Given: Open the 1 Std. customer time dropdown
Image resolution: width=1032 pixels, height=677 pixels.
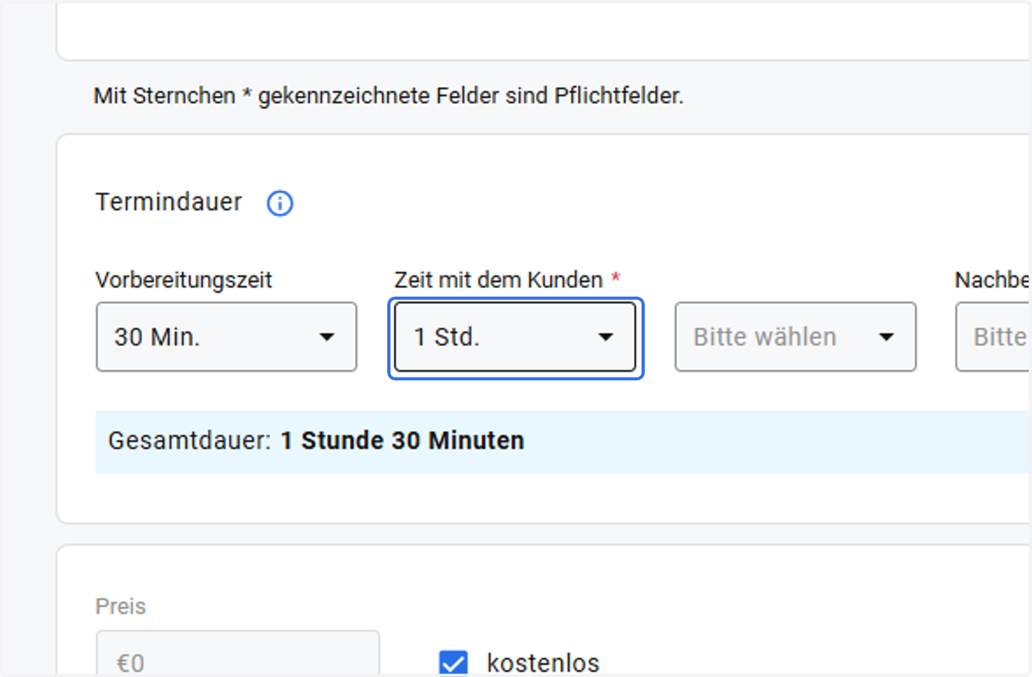Looking at the screenshot, I should [515, 336].
